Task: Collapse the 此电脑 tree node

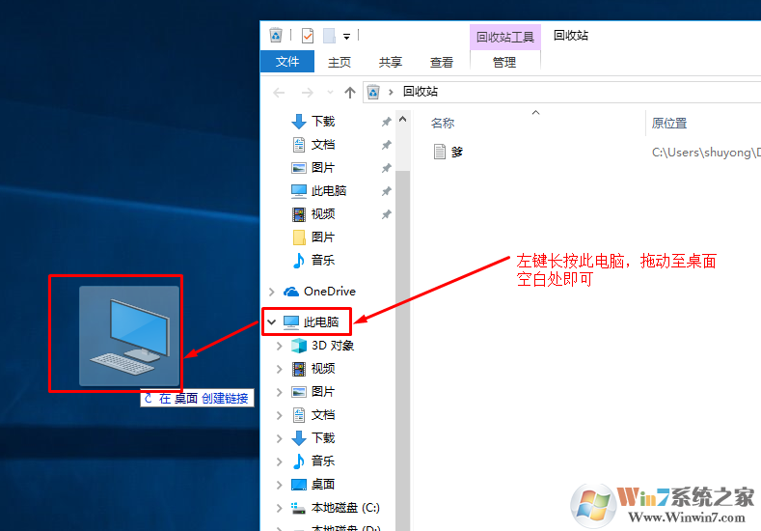Action: click(272, 321)
